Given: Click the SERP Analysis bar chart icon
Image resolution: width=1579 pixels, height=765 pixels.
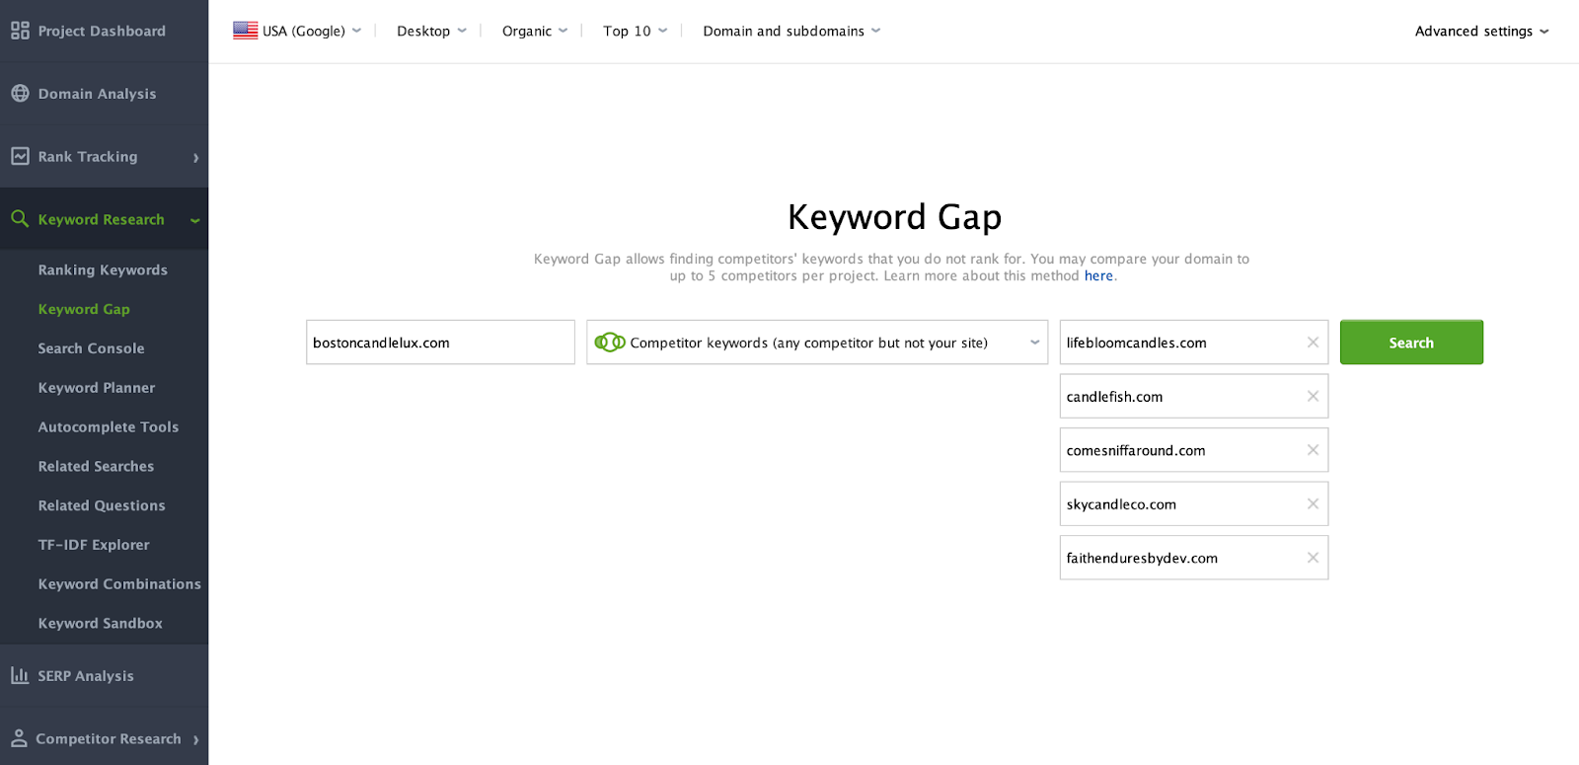Looking at the screenshot, I should point(20,675).
